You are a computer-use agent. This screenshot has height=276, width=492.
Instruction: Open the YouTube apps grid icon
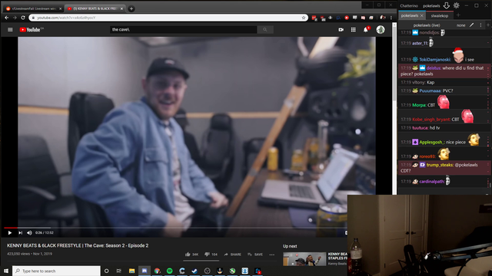tap(354, 29)
